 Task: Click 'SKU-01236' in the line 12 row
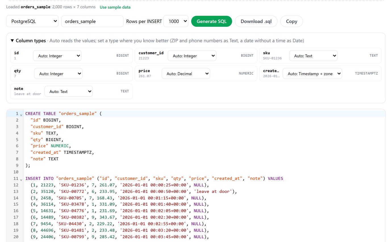point(73,185)
